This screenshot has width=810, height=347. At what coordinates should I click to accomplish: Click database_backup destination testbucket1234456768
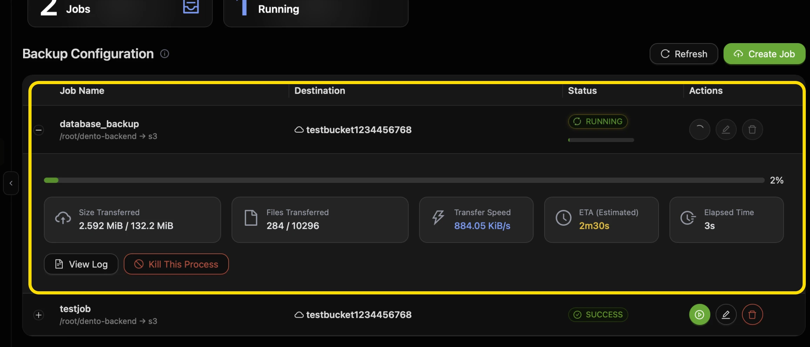tap(359, 130)
